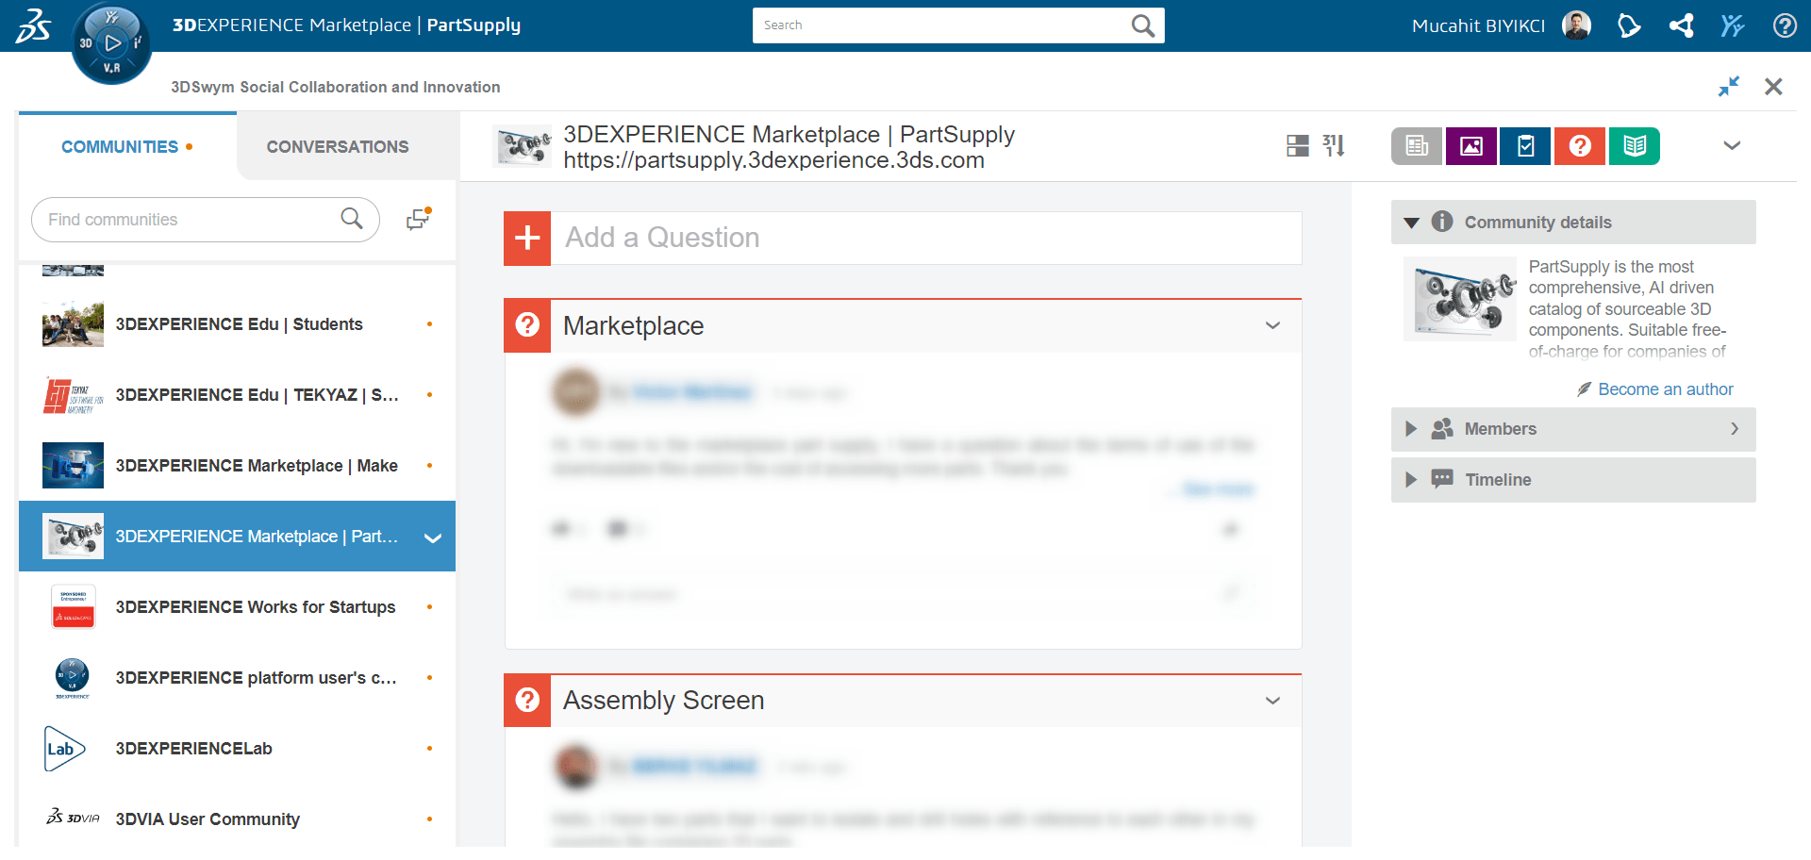Switch to the list layout view icon

1298,145
